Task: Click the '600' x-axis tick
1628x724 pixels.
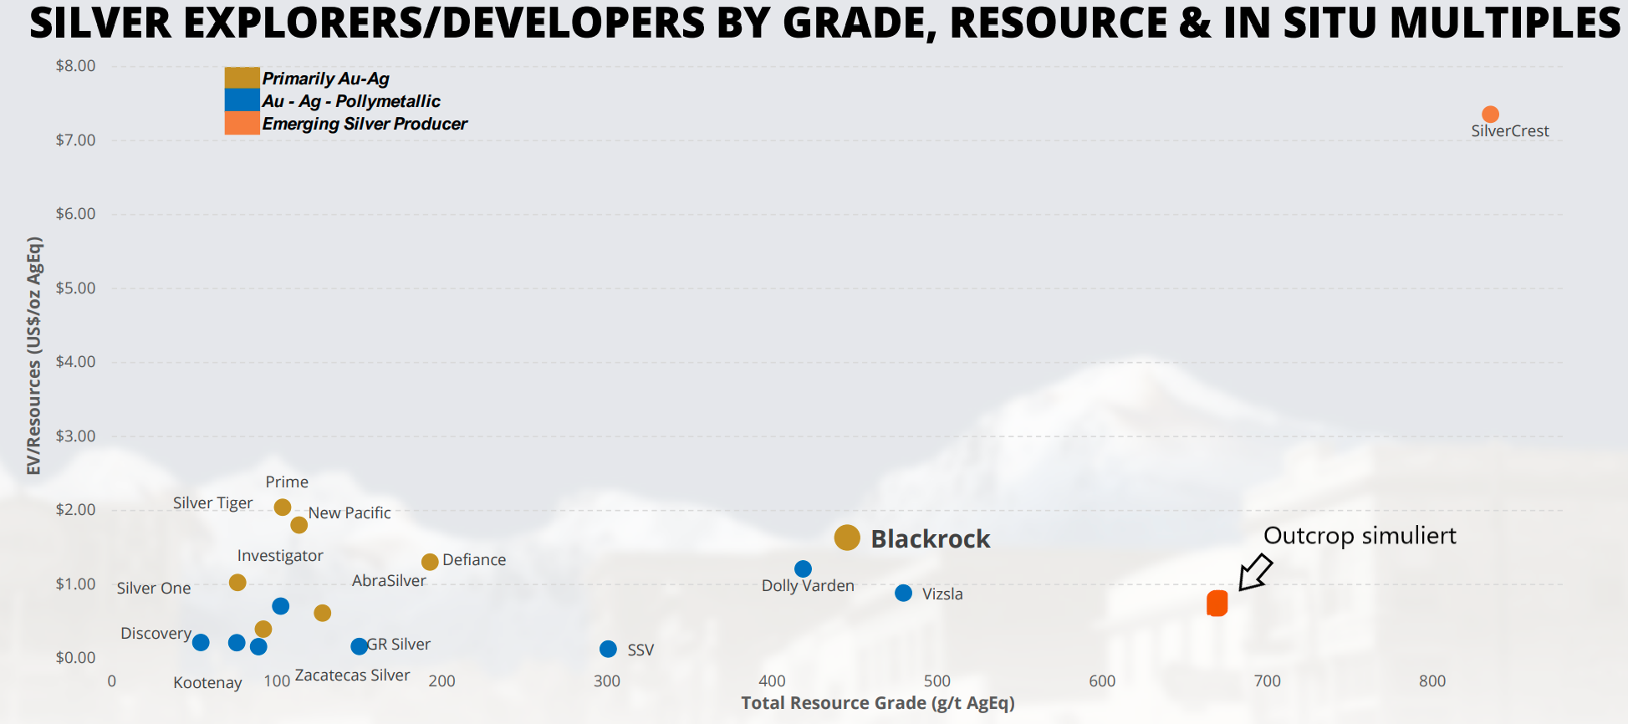Action: coord(1102,681)
